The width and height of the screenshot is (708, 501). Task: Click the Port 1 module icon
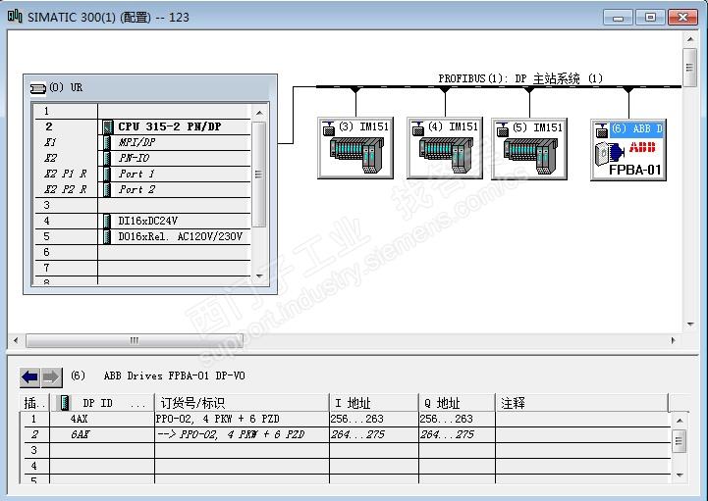point(107,175)
